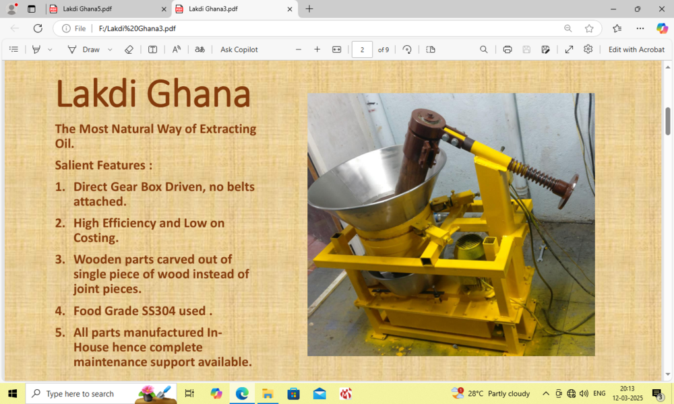Click the Save icon
Viewport: 674px width, 404px height.
pos(526,49)
